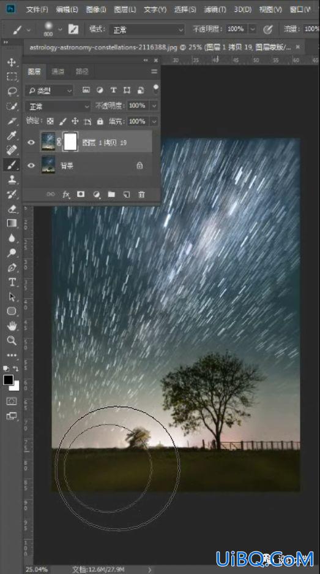Expand the layer opacity dropdown
Image resolution: width=320 pixels, height=574 pixels.
click(x=154, y=105)
